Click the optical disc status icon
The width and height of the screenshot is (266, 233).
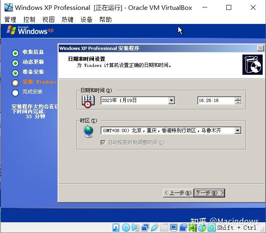click(126, 228)
